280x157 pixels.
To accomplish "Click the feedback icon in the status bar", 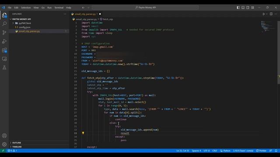I will coord(271,150).
